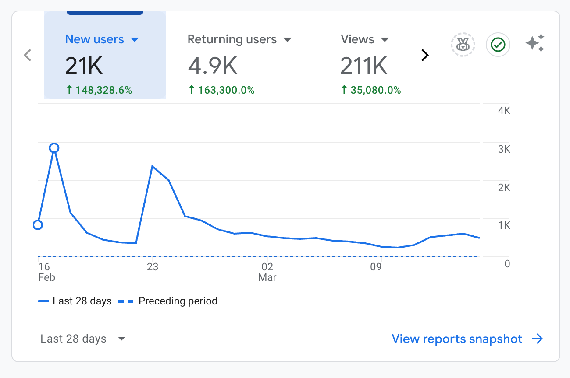Open the sparkle Insights icon

click(x=535, y=43)
